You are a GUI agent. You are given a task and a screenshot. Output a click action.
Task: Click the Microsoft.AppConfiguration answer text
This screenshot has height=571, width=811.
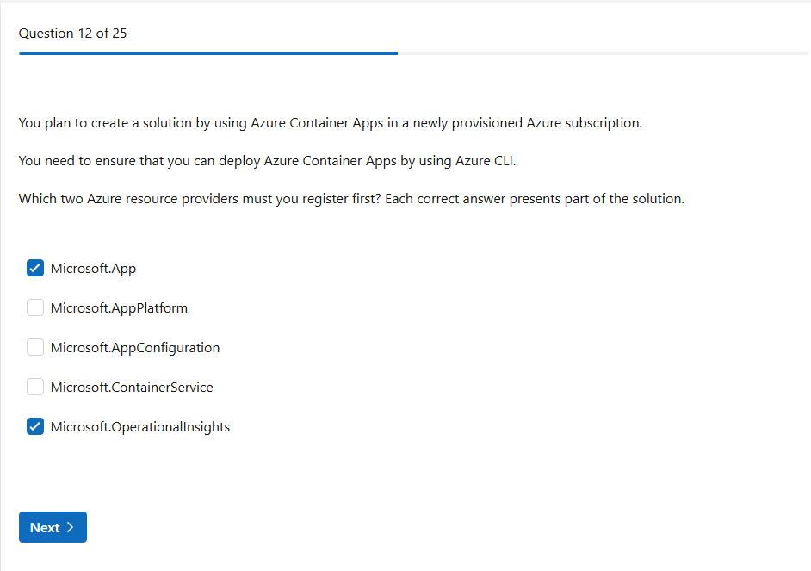coord(135,347)
